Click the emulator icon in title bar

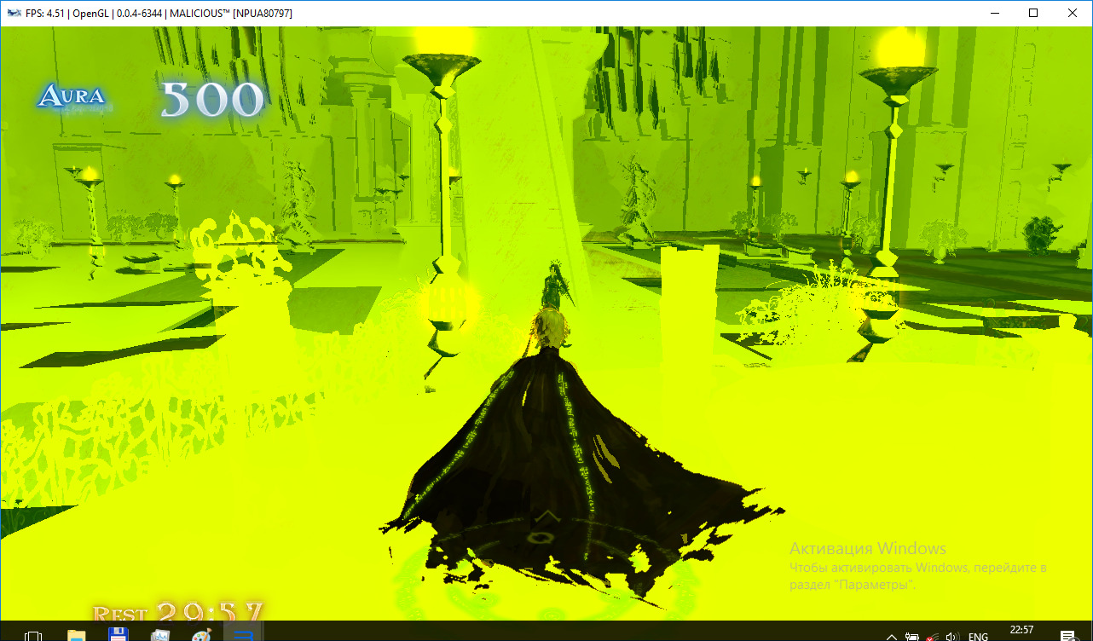point(13,14)
